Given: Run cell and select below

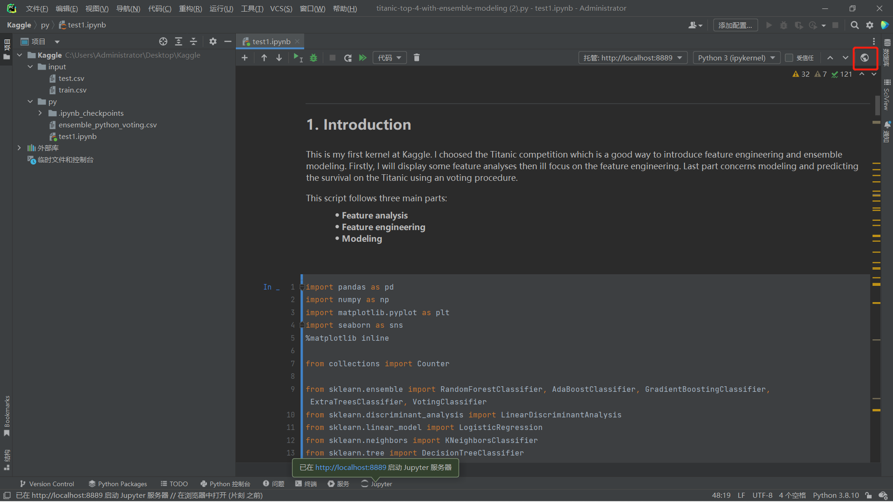Looking at the screenshot, I should click(298, 58).
